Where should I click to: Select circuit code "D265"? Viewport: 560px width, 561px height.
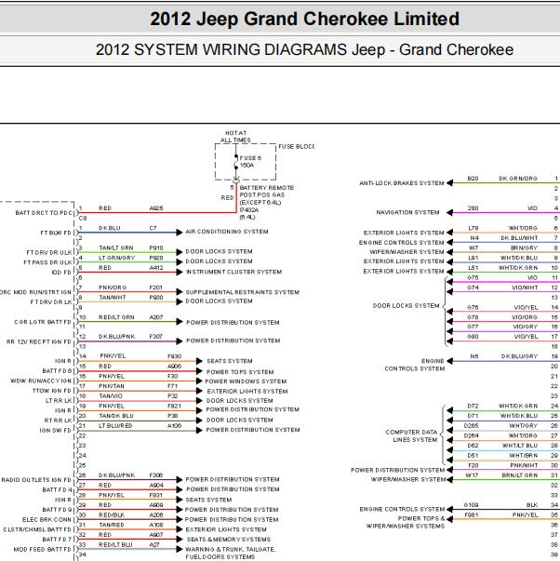click(x=472, y=426)
